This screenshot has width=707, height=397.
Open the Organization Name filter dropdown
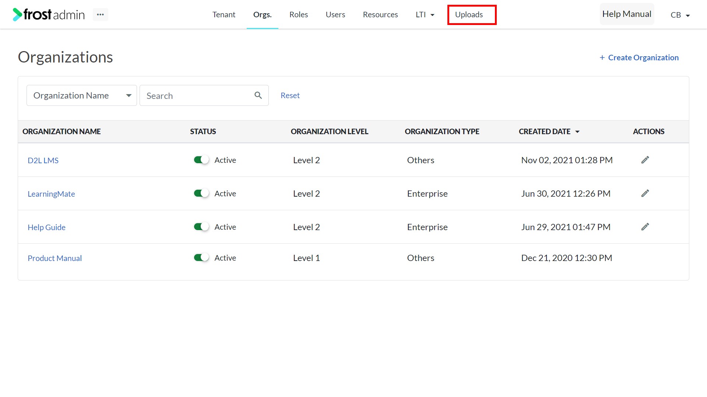(82, 96)
